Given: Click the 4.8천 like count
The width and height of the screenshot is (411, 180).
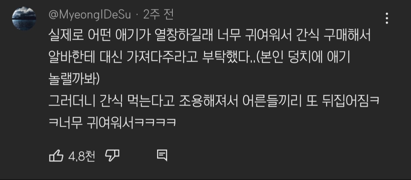Looking at the screenshot, I should (82, 156).
